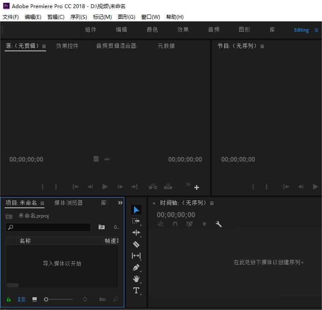Viewport: 322px width, 310px height.
Task: Toggle nest sequence insert mode in timeline
Action: [x=161, y=224]
